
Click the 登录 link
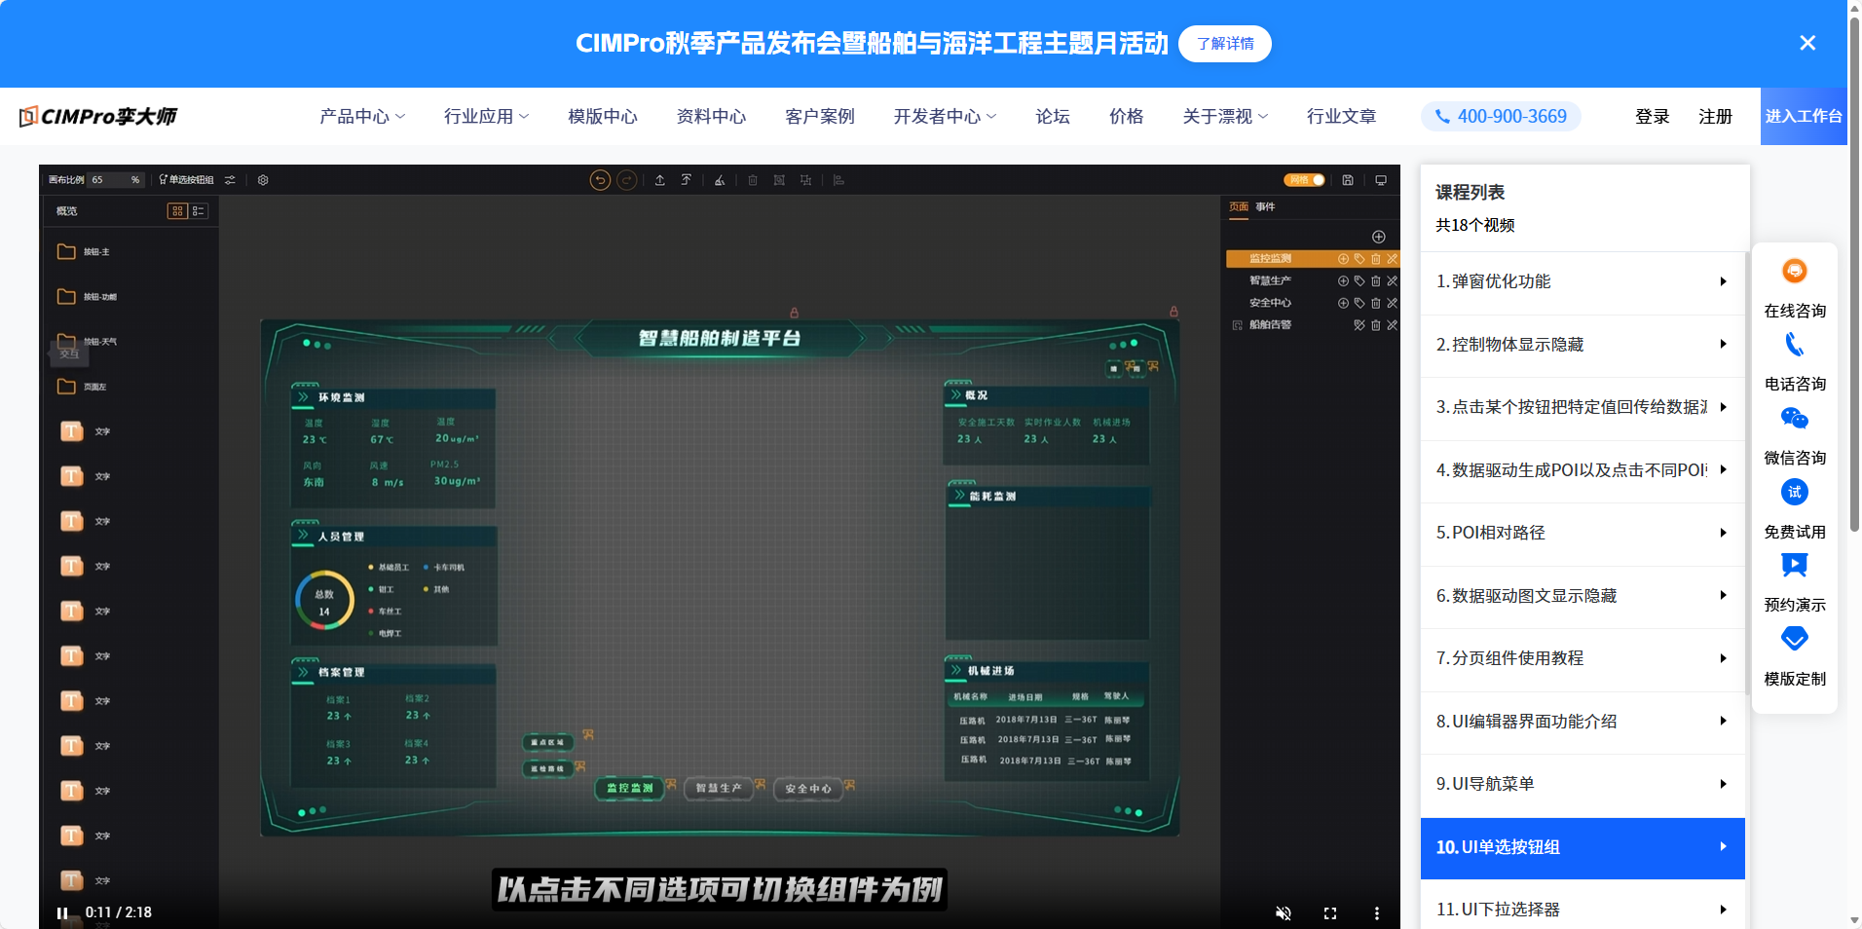click(1652, 117)
